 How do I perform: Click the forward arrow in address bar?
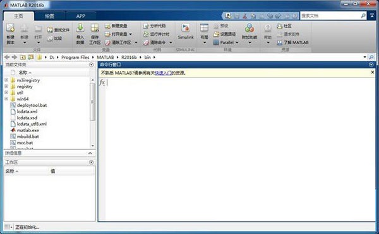point(15,57)
